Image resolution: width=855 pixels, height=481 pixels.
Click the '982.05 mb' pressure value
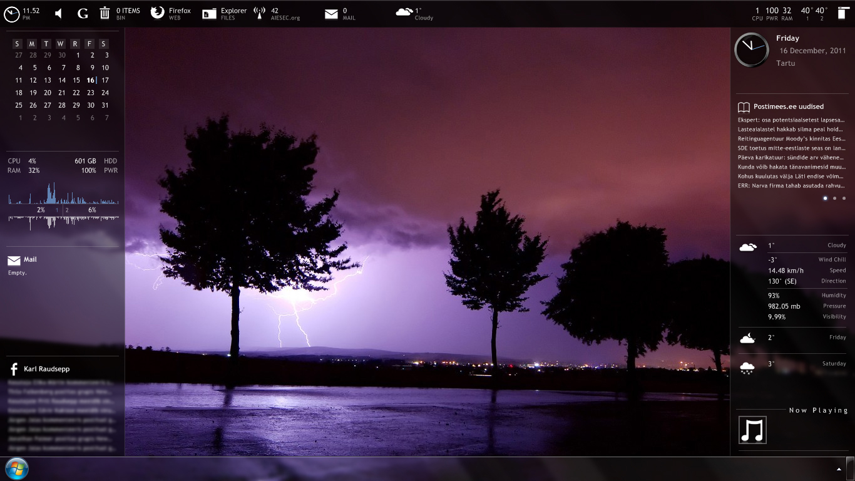click(784, 306)
